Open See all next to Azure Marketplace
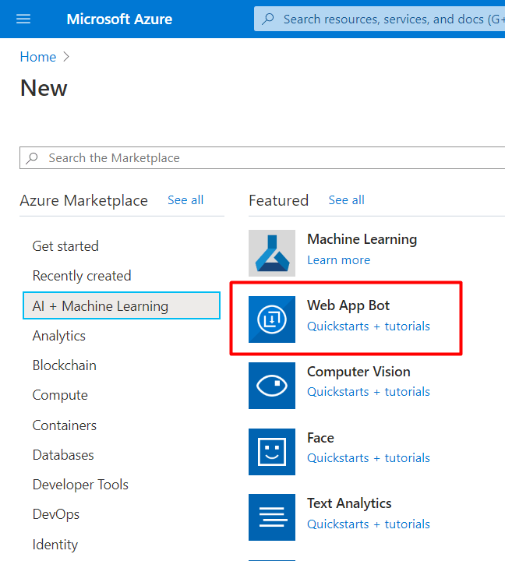 coord(185,200)
